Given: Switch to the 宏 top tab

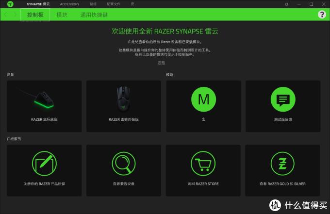Looking at the screenshot, I should [132, 4].
